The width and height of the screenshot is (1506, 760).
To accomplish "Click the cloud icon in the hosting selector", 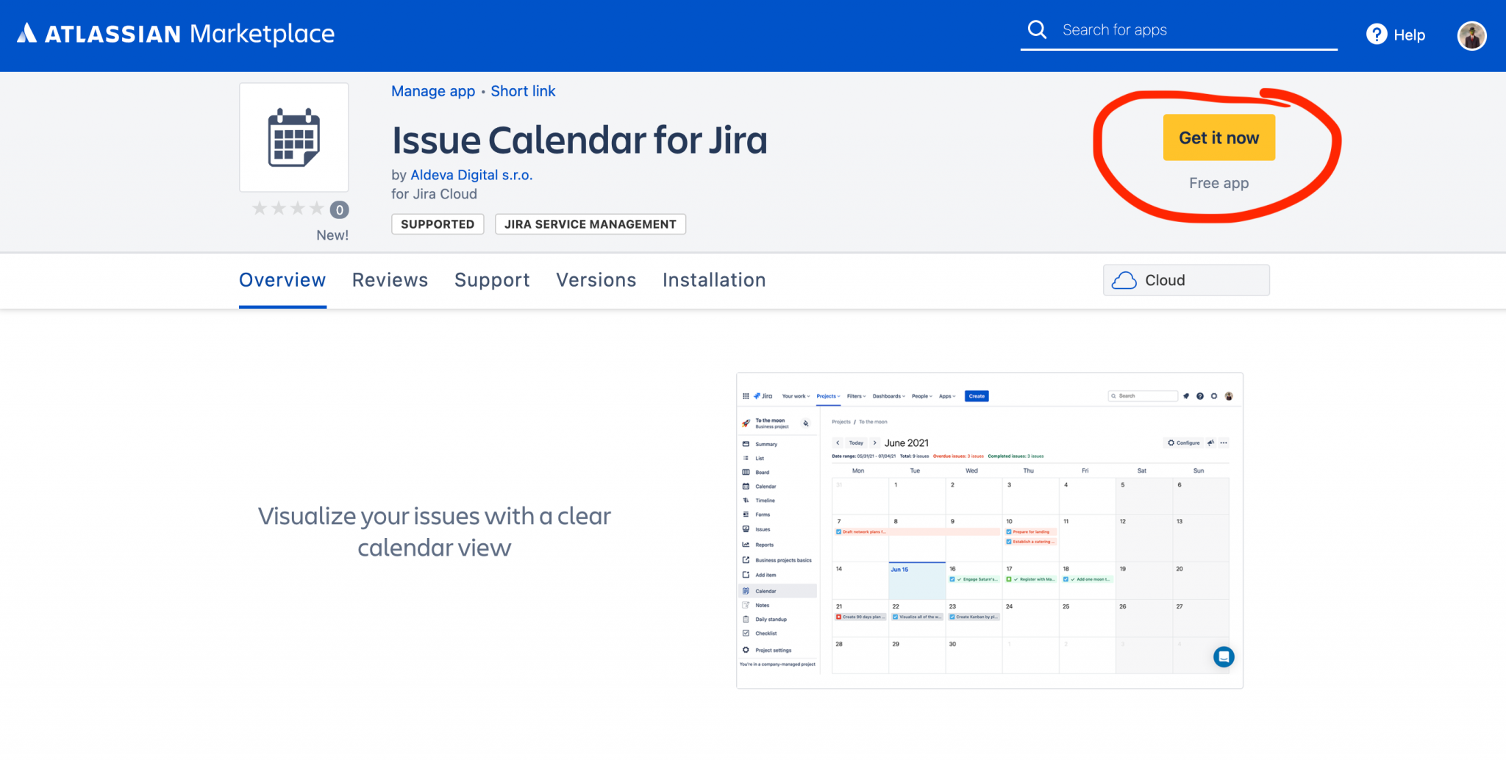I will coord(1124,280).
